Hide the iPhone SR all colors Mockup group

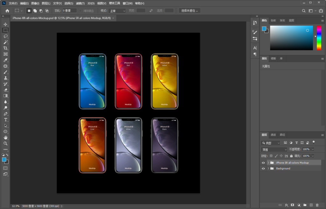[263, 163]
